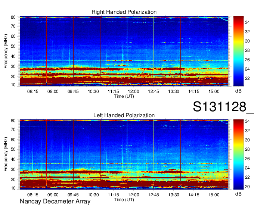Click the Right Handed Polarization title
The height and width of the screenshot is (206, 254).
coord(124,12)
